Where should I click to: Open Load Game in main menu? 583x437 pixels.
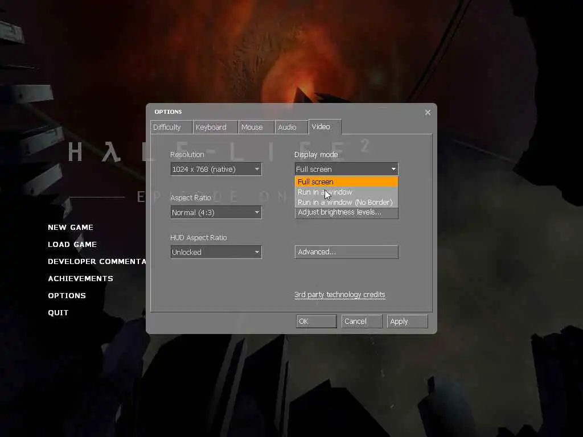pos(72,245)
